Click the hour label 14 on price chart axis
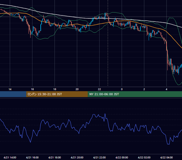 coord(10,89)
